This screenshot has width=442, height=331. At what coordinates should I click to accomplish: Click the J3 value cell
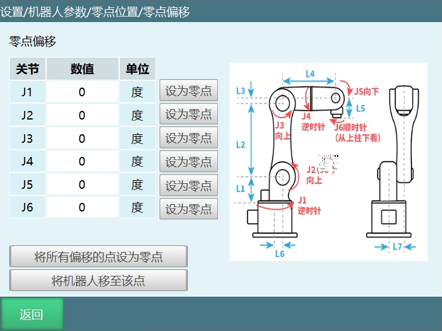pyautogui.click(x=82, y=139)
